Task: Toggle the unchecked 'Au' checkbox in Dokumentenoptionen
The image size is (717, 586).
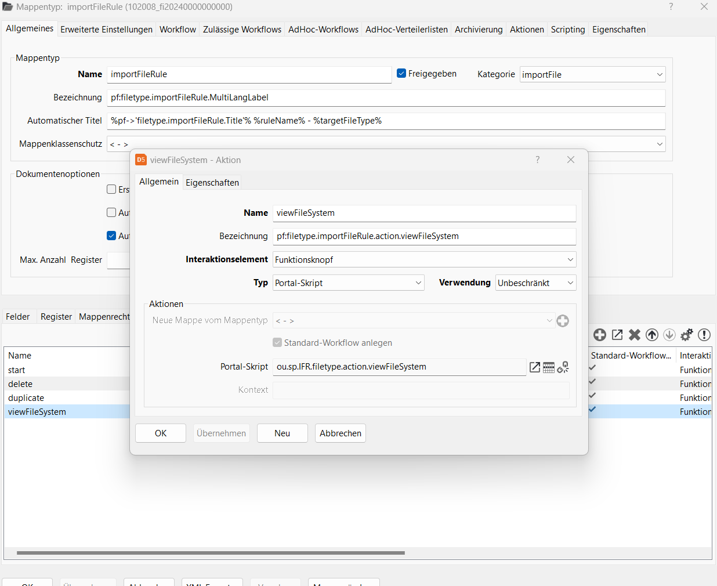Action: click(111, 212)
